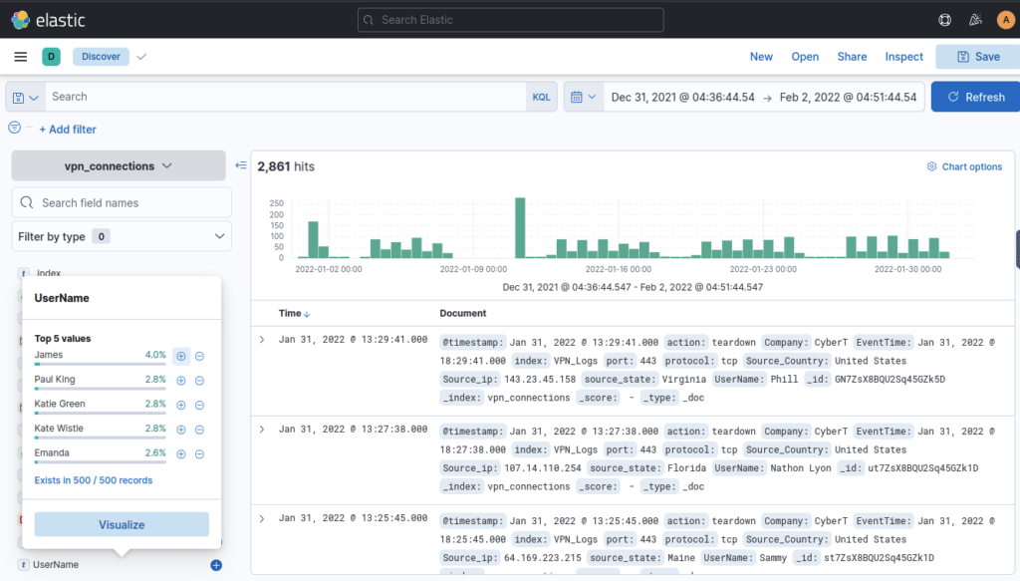This screenshot has height=581, width=1020.
Task: Add filter for Kate Wistle
Action: [x=181, y=430]
